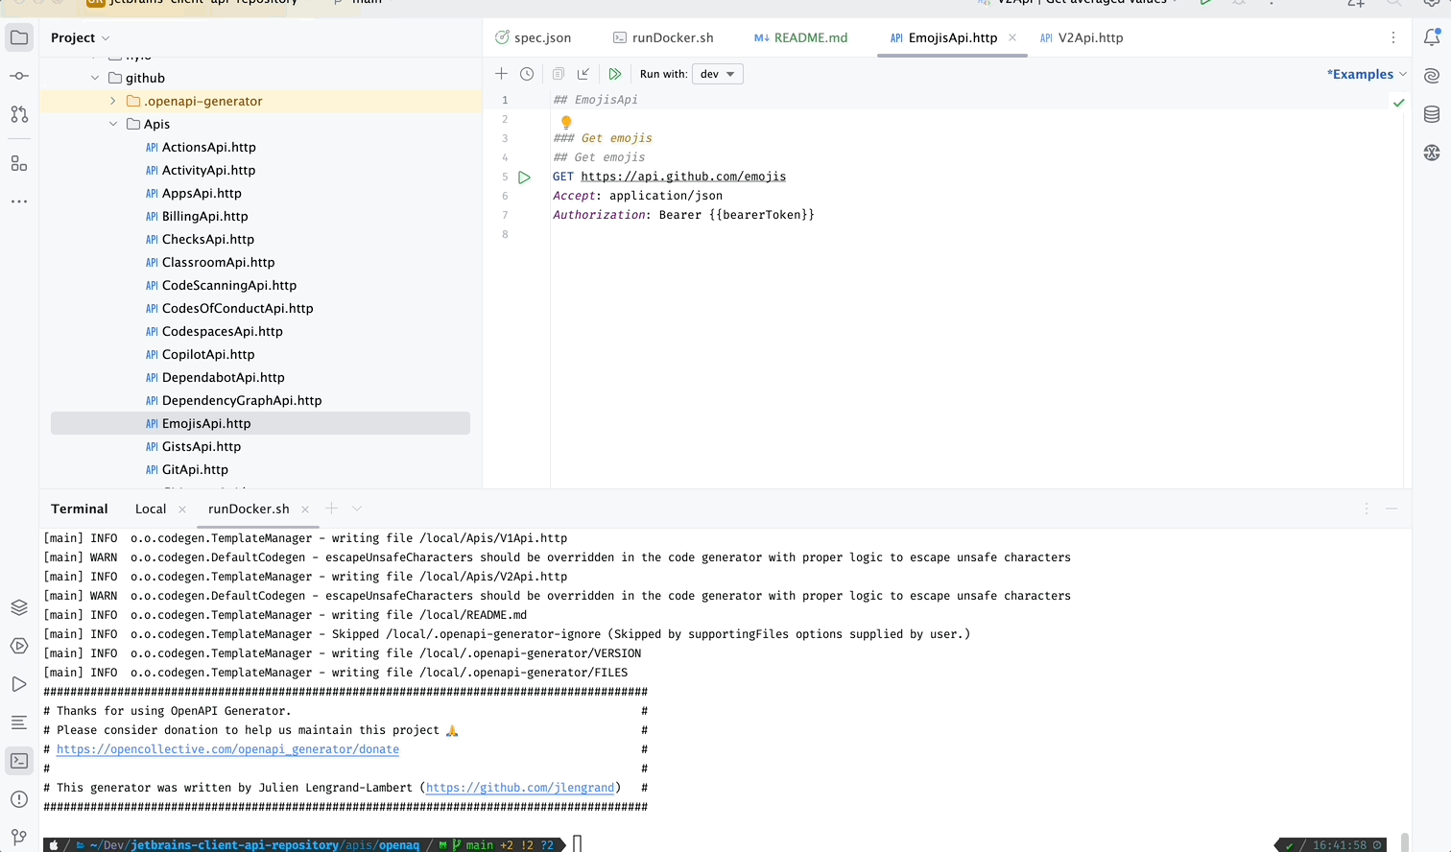Open the Database tool window

click(1431, 113)
